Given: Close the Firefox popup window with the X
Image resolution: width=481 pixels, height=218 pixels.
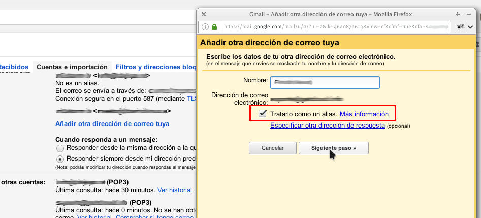Looking at the screenshot, I should [x=204, y=14].
